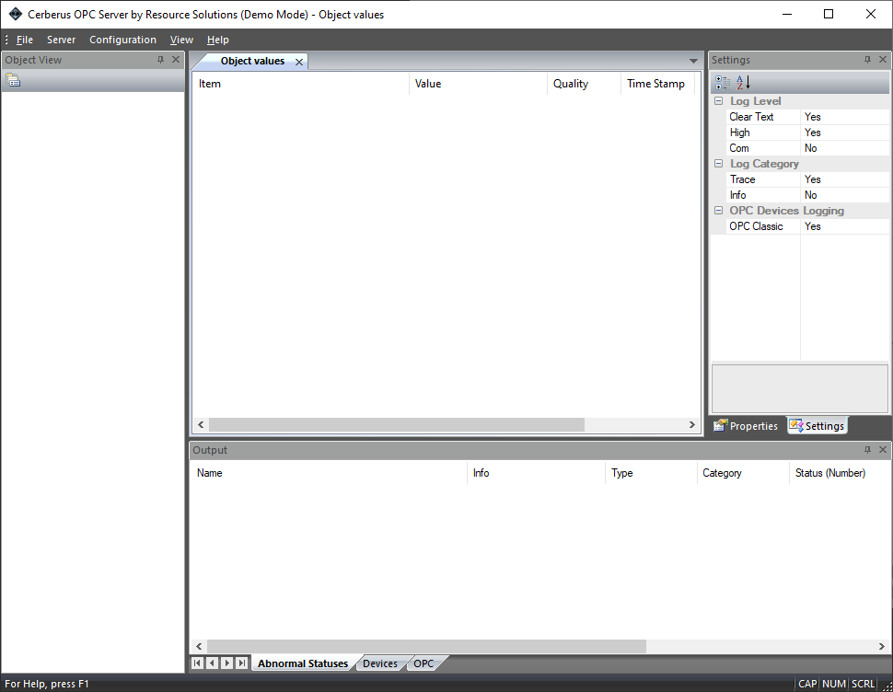Collapse the Log Category section

click(x=719, y=164)
